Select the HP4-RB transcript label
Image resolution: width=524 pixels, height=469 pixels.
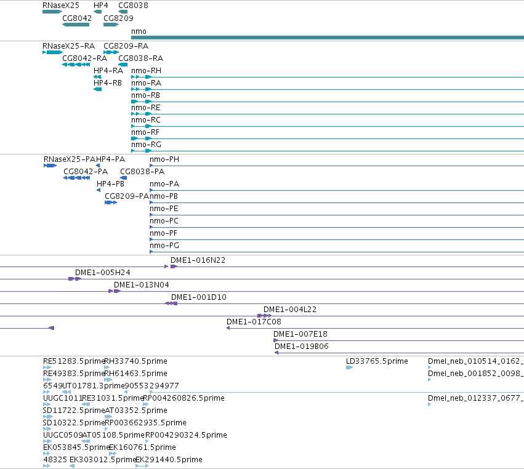pyautogui.click(x=108, y=83)
